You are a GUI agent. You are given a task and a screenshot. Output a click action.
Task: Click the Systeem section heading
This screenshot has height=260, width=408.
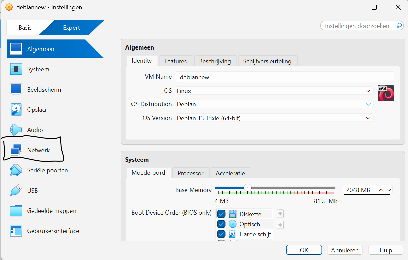(137, 160)
